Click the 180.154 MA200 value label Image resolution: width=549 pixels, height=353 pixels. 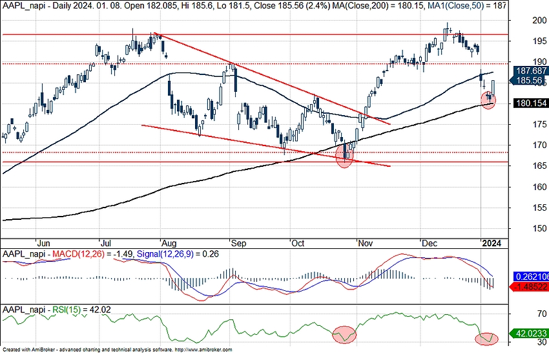pos(531,103)
